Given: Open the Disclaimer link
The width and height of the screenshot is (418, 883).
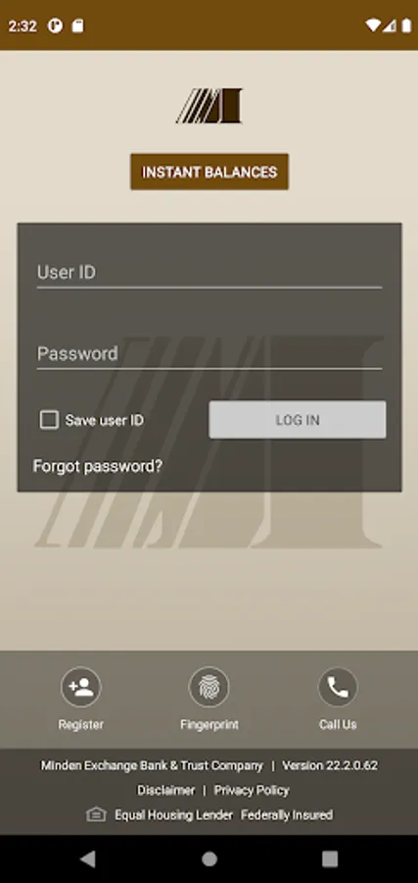Looking at the screenshot, I should (x=165, y=790).
